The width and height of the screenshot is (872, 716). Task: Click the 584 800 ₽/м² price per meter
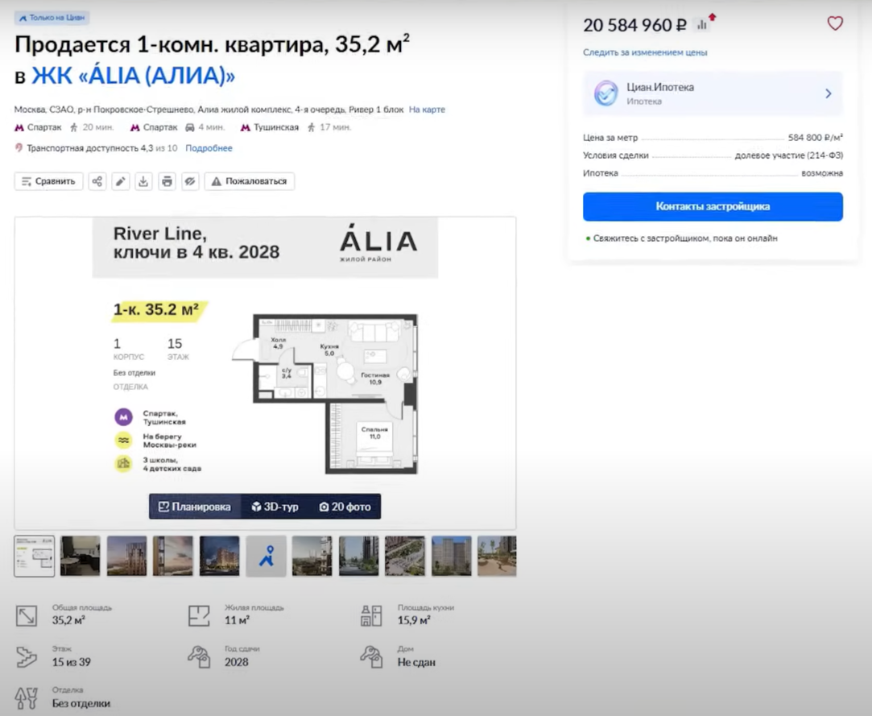tap(816, 138)
